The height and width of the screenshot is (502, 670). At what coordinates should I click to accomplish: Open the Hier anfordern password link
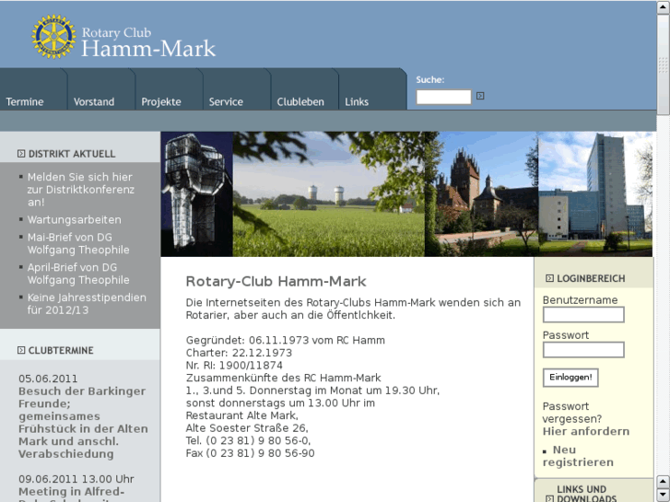(x=586, y=431)
